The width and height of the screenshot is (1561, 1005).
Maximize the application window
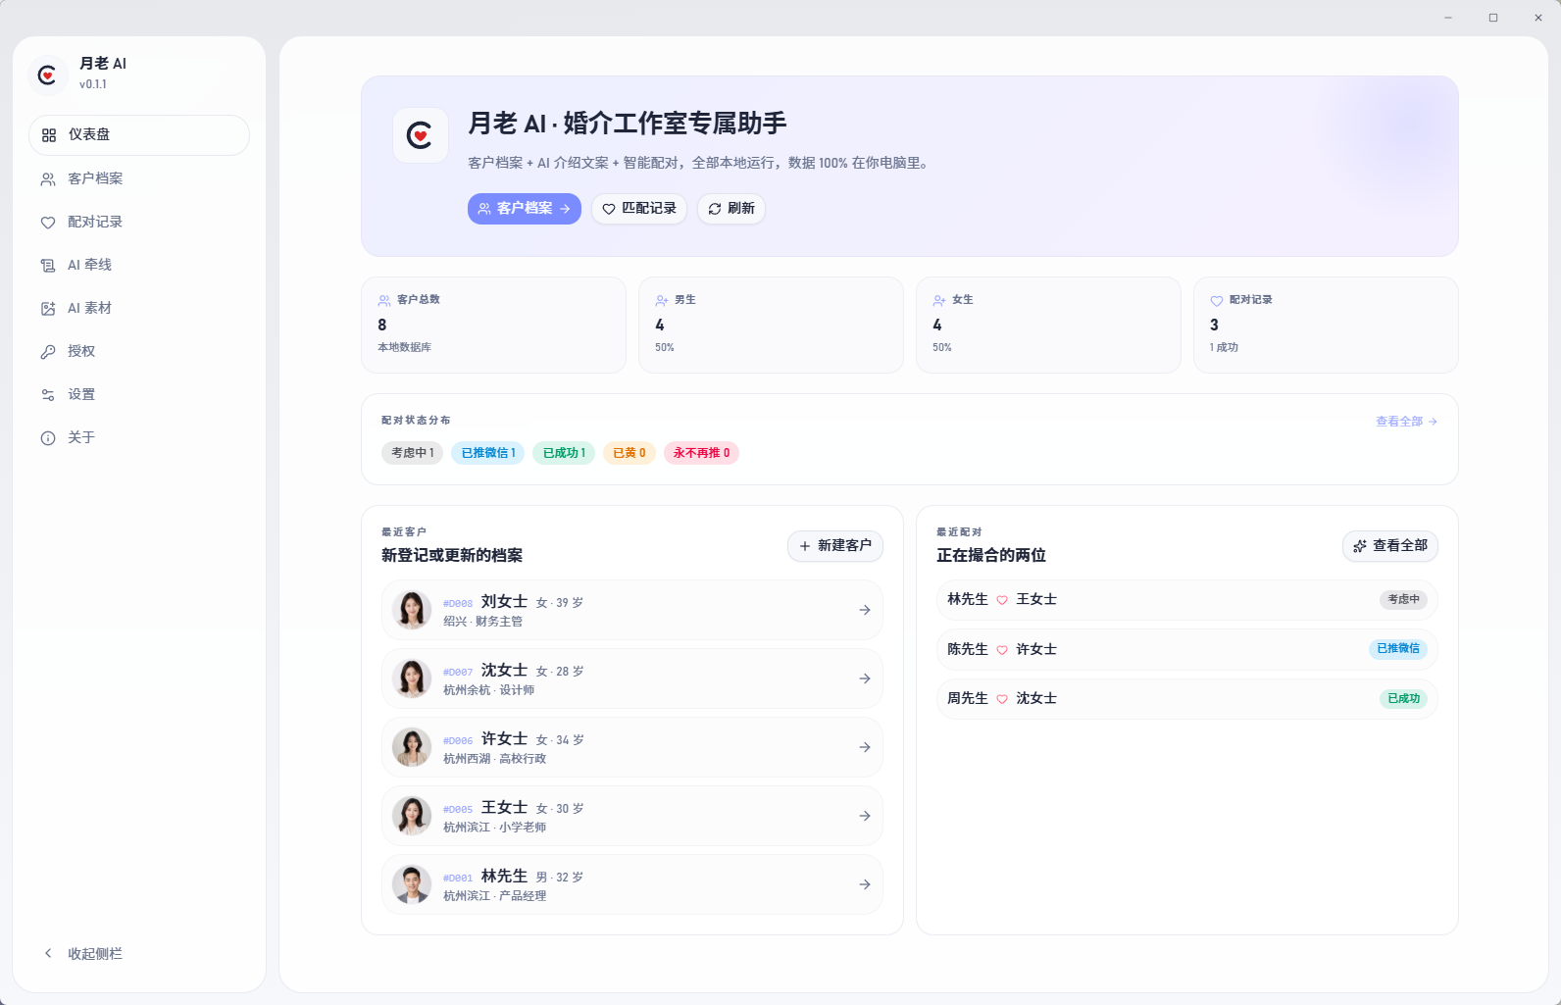tap(1493, 18)
